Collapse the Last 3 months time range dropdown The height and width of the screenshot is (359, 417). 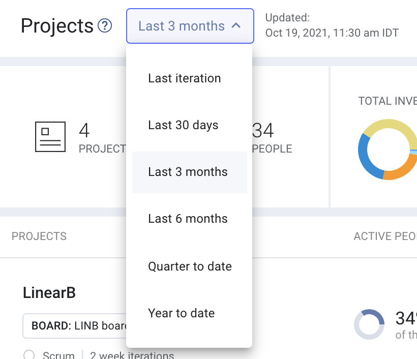[x=190, y=26]
